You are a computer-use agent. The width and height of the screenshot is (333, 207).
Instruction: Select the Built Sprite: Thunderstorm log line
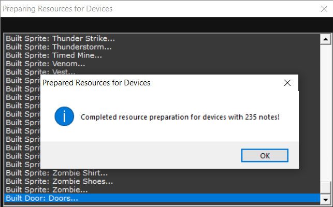click(x=162, y=47)
